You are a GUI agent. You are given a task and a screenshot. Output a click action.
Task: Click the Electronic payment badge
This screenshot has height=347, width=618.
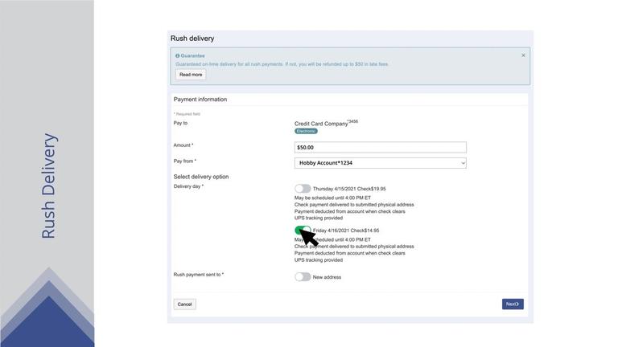pyautogui.click(x=306, y=131)
